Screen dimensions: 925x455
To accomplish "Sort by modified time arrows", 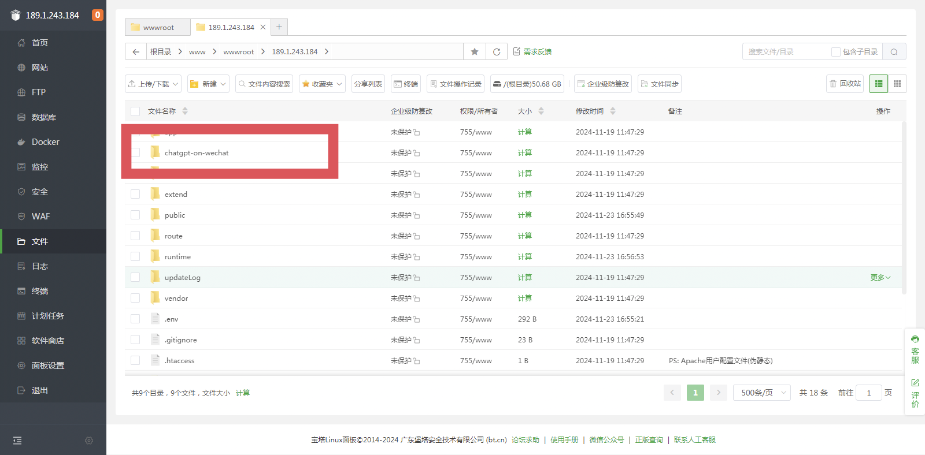I will [613, 111].
